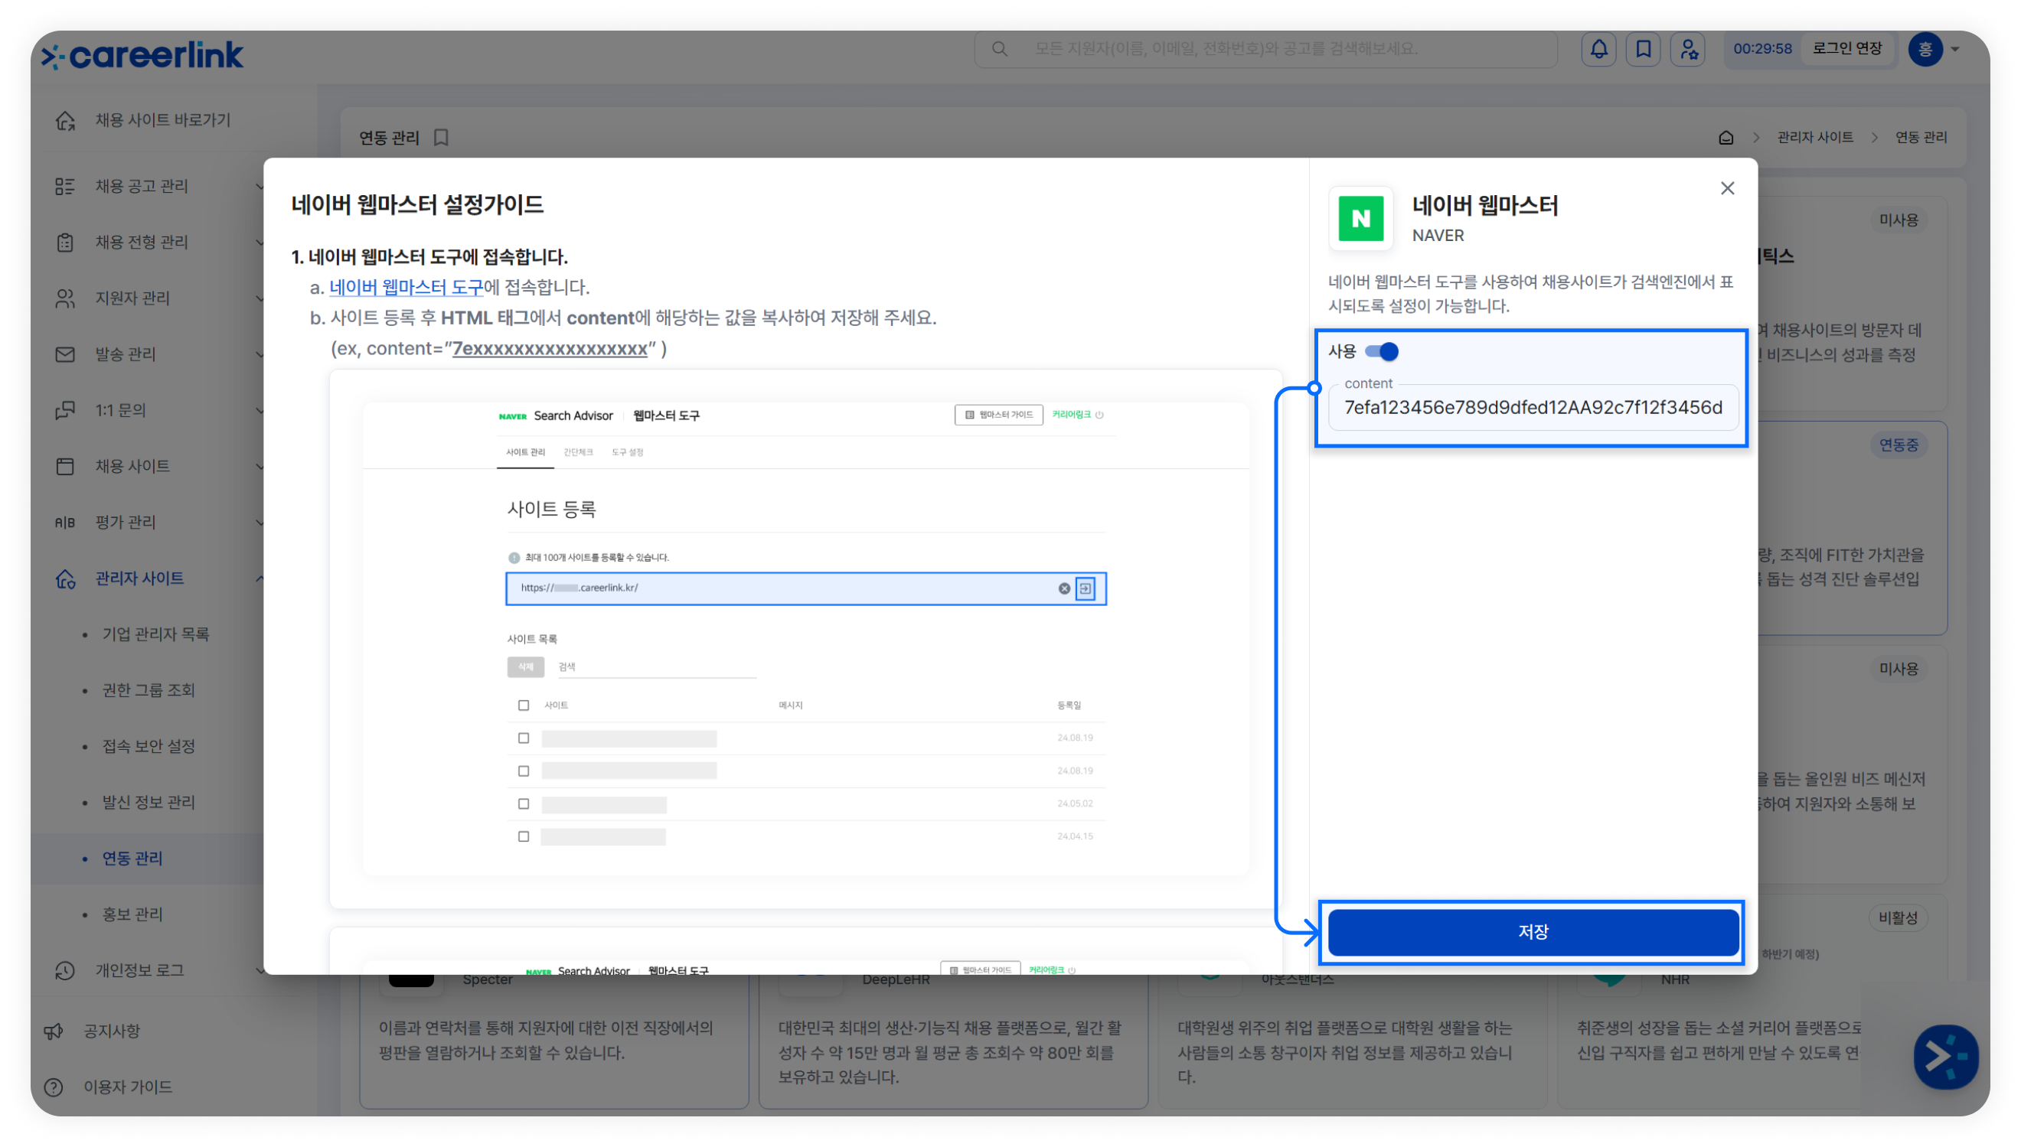Click the 채용 공고 관리 list icon
Viewport: 2021px width, 1147px height.
(65, 186)
